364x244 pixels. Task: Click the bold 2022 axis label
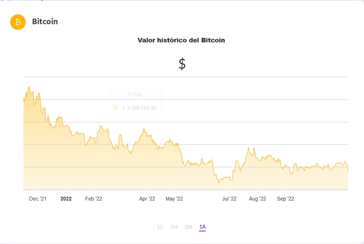point(66,198)
